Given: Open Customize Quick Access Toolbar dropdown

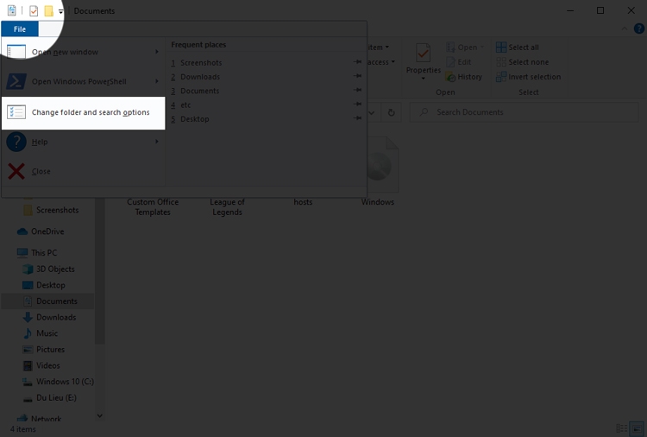Looking at the screenshot, I should click(60, 11).
